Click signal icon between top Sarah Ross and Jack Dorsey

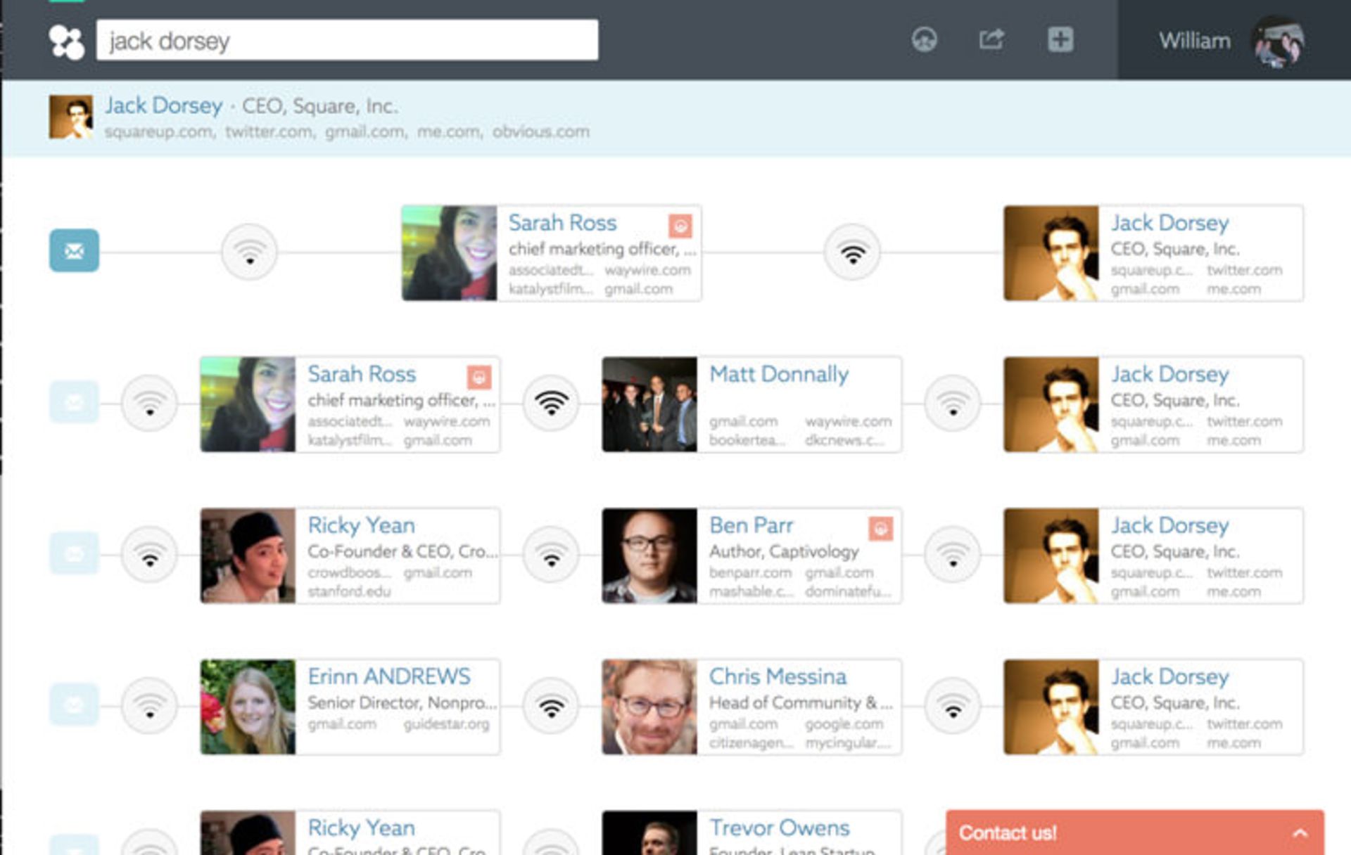(852, 252)
